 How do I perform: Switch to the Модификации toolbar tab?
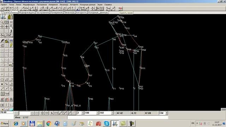click(26, 13)
